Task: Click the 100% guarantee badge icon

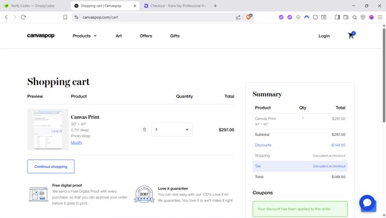Action: pos(144,194)
